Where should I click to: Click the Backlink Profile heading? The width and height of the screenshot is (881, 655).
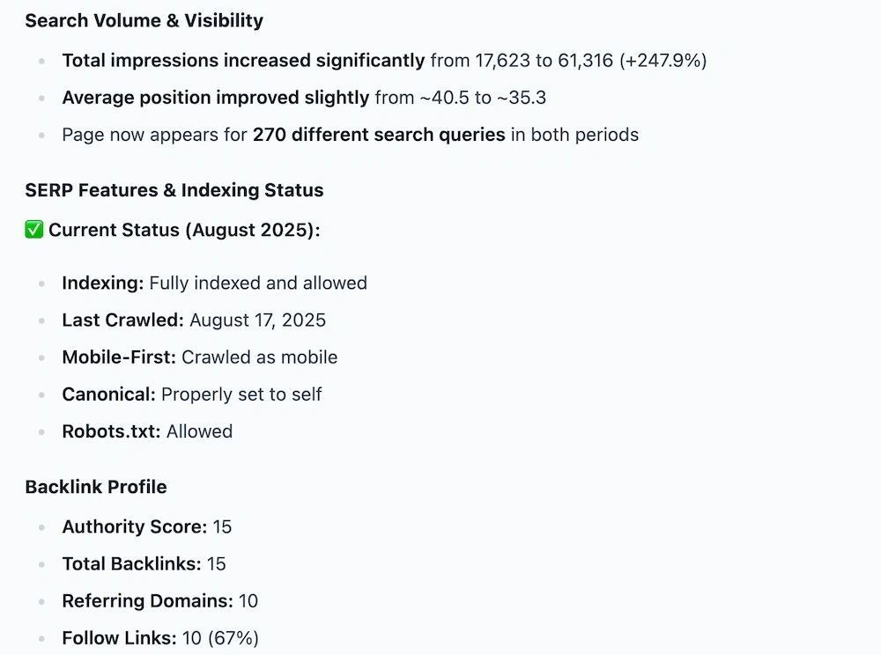[96, 487]
